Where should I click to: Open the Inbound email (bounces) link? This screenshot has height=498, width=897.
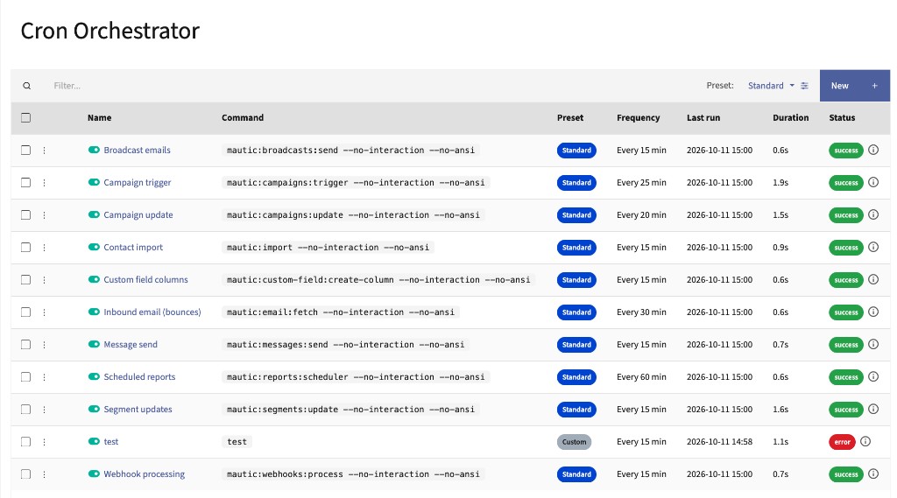click(x=152, y=312)
